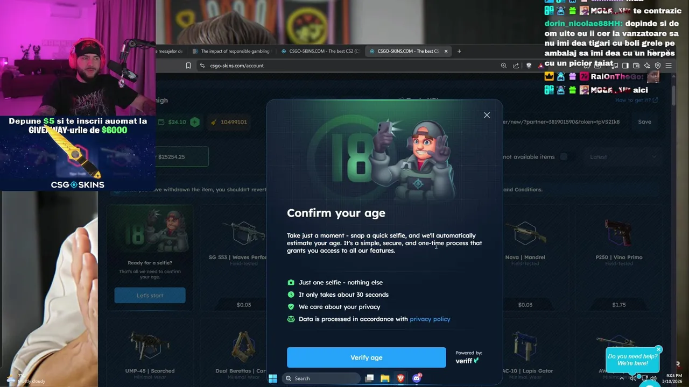Viewport: 689px width, 387px height.
Task: Open a new browser tab
Action: (x=459, y=51)
